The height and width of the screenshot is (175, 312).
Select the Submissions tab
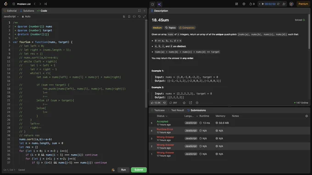(x=196, y=111)
